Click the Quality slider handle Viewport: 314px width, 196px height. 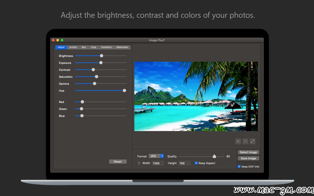214,156
